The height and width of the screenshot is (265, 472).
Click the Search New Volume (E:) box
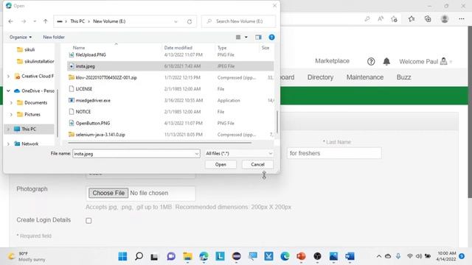pyautogui.click(x=238, y=21)
